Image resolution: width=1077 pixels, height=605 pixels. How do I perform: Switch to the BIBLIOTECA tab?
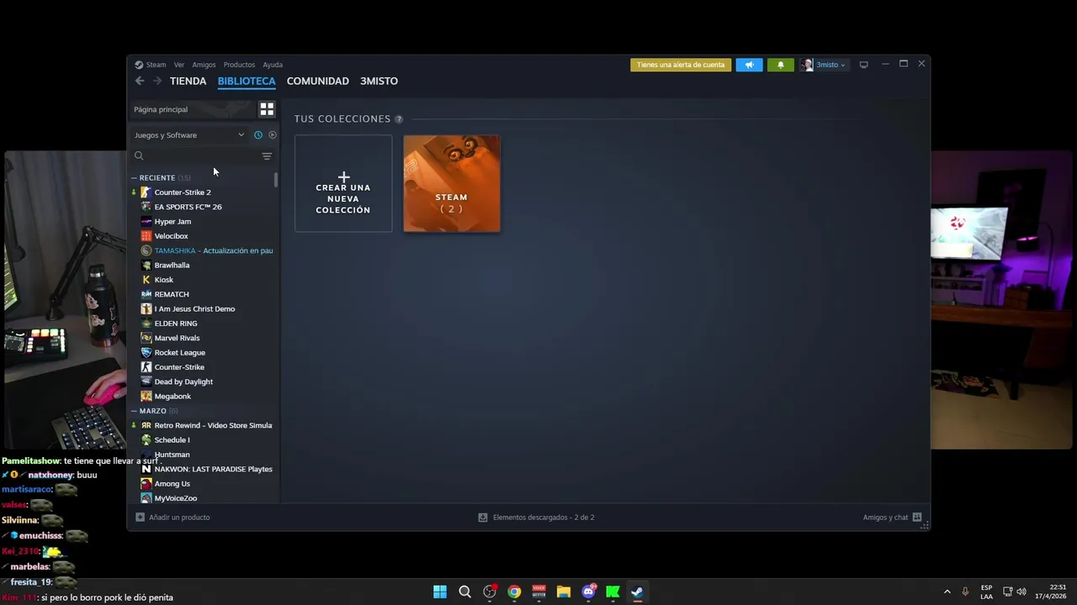pyautogui.click(x=247, y=82)
